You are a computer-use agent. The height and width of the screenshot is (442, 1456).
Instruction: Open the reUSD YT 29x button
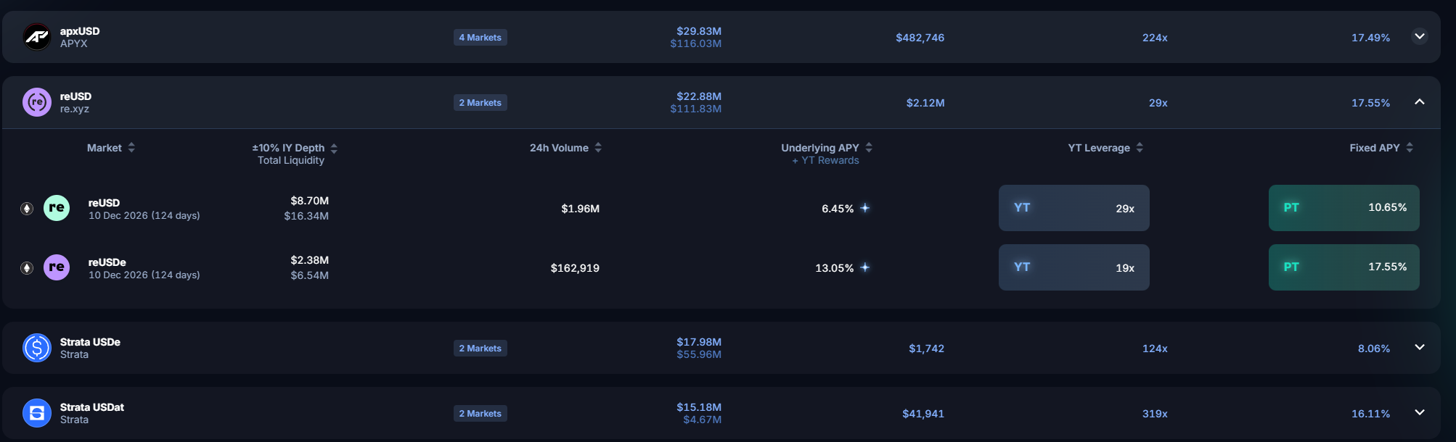[1074, 208]
